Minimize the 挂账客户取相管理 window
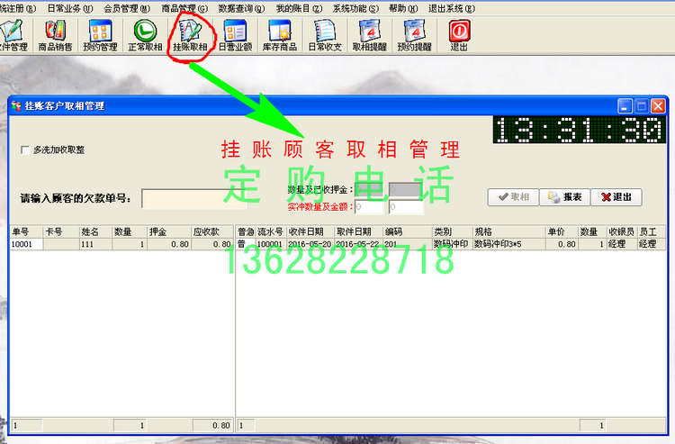This screenshot has width=675, height=444. pyautogui.click(x=625, y=105)
